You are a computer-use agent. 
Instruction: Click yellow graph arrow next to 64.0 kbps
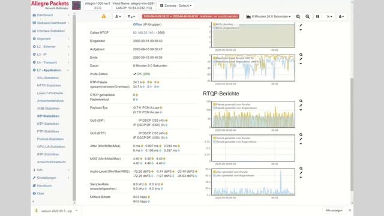tap(149, 197)
